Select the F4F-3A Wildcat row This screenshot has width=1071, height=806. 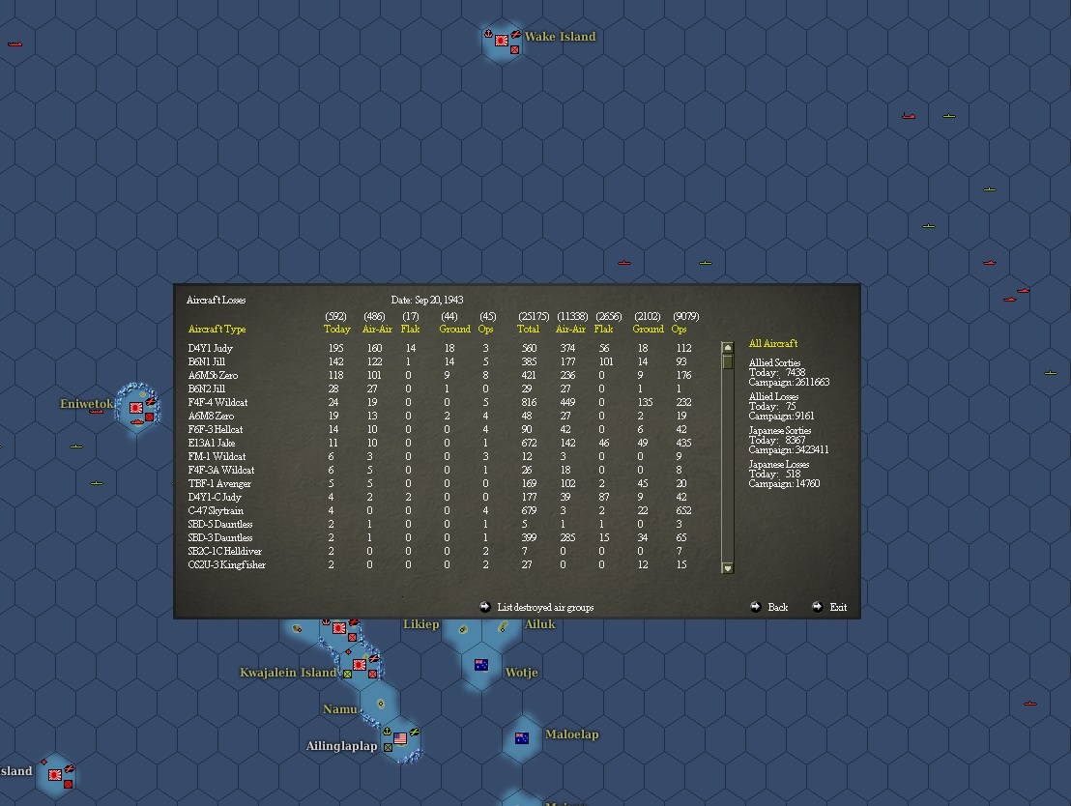click(x=441, y=470)
